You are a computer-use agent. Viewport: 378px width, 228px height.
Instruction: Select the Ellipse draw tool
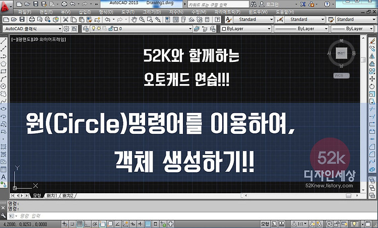click(x=4, y=109)
